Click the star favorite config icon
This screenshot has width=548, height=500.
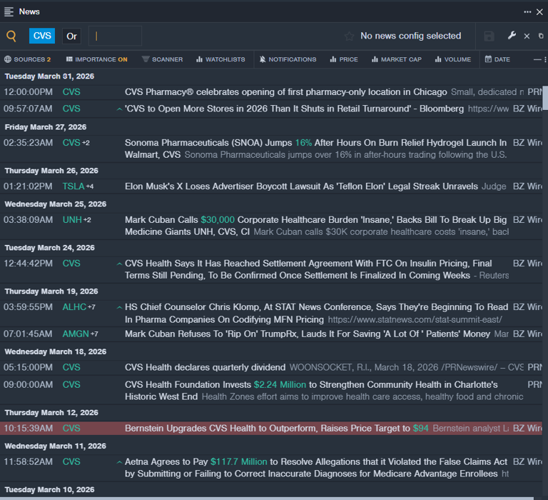coord(349,36)
